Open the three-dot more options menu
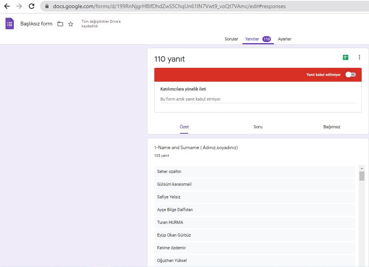Image resolution: width=369 pixels, height=267 pixels. [359, 57]
